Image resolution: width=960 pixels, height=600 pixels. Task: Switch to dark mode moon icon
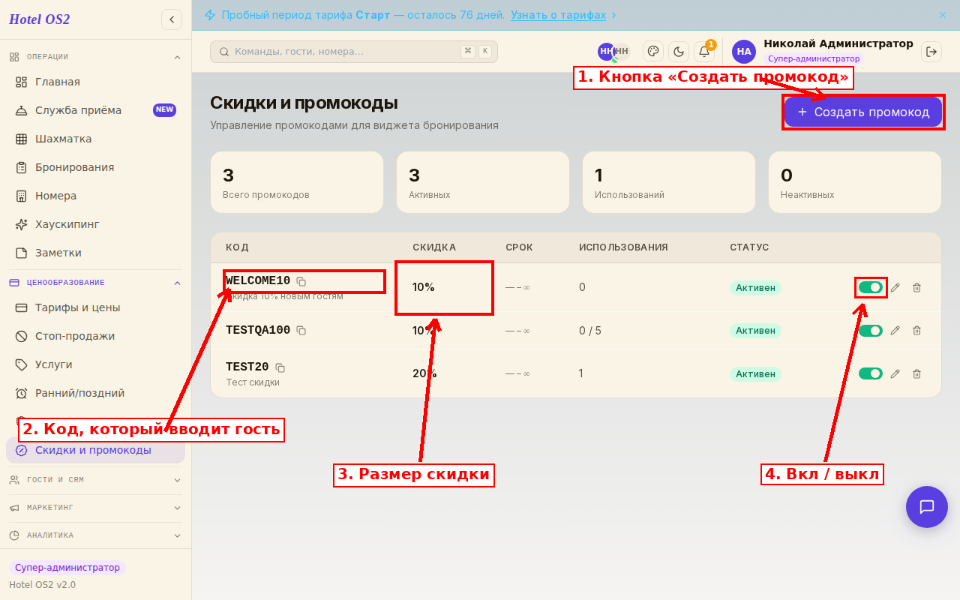click(679, 52)
